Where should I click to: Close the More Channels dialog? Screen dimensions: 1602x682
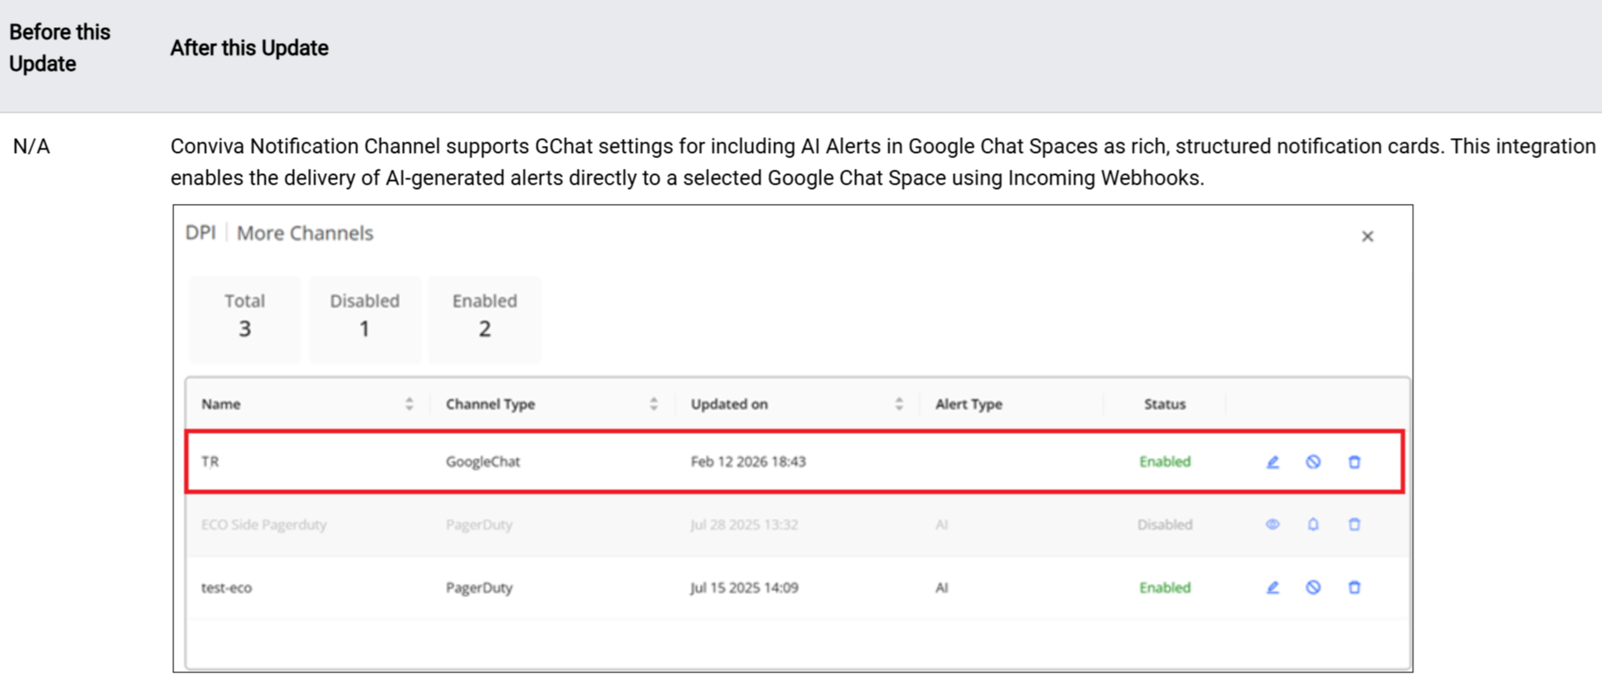coord(1367,236)
